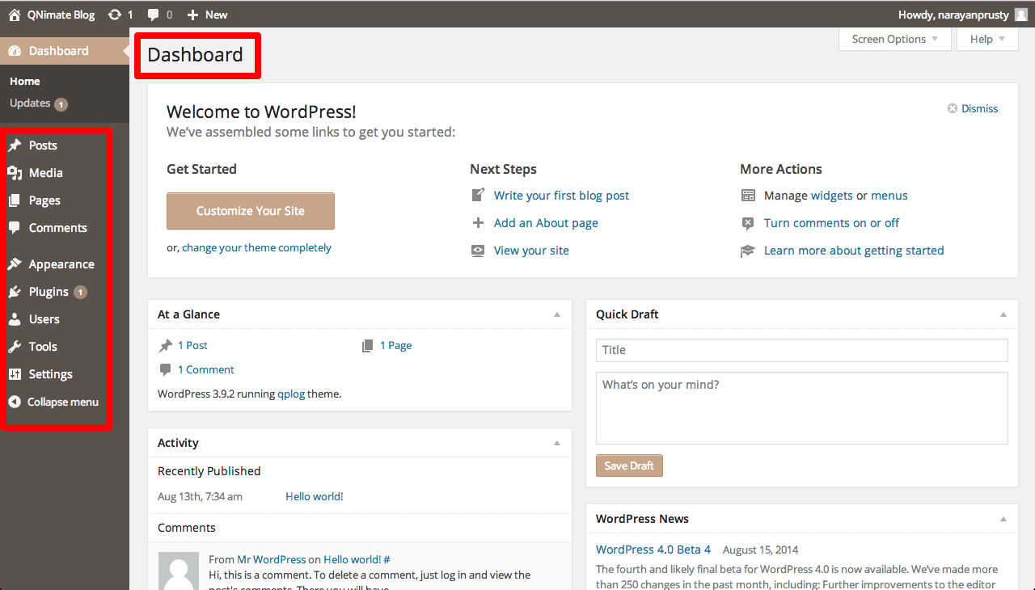Open the Screen Options dropdown
Viewport: 1035px width, 590px height.
[895, 39]
